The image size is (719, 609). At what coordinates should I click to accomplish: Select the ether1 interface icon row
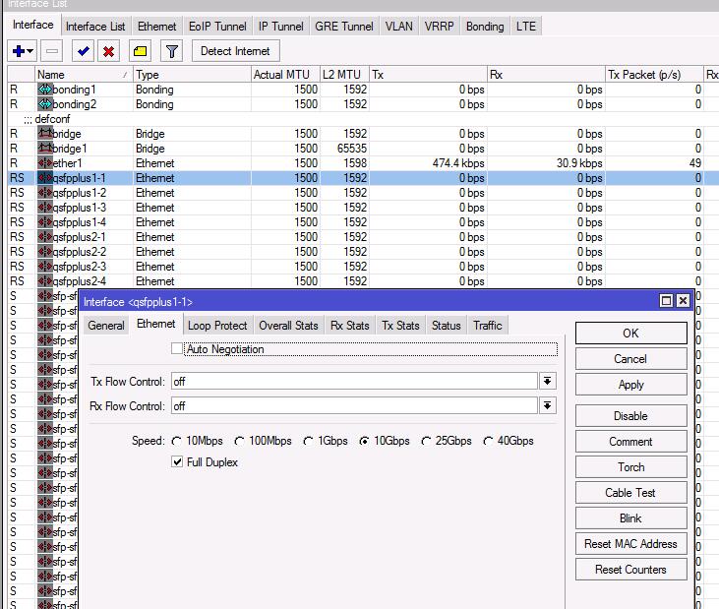coord(44,163)
